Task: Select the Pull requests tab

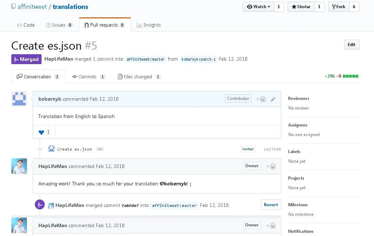Action: pyautogui.click(x=105, y=25)
